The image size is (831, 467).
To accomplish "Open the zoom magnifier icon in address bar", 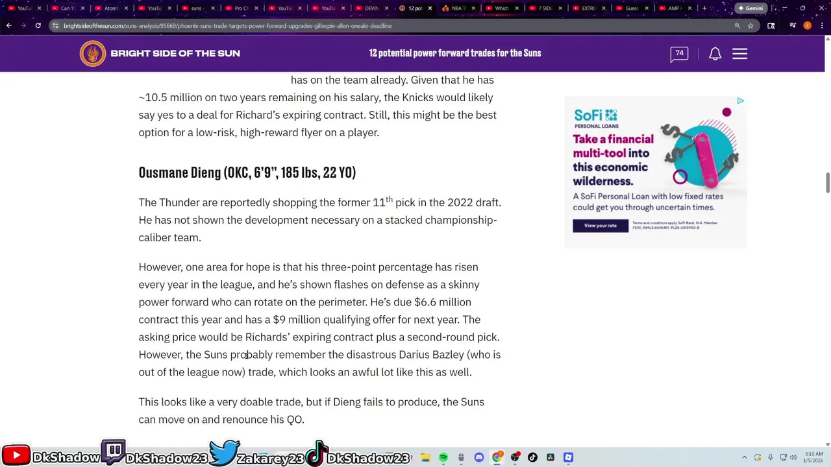I will point(738,25).
